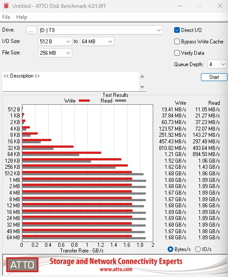Screen dimensions: 228x277
Task: Select the IO/s radio button
Action: coord(198,249)
